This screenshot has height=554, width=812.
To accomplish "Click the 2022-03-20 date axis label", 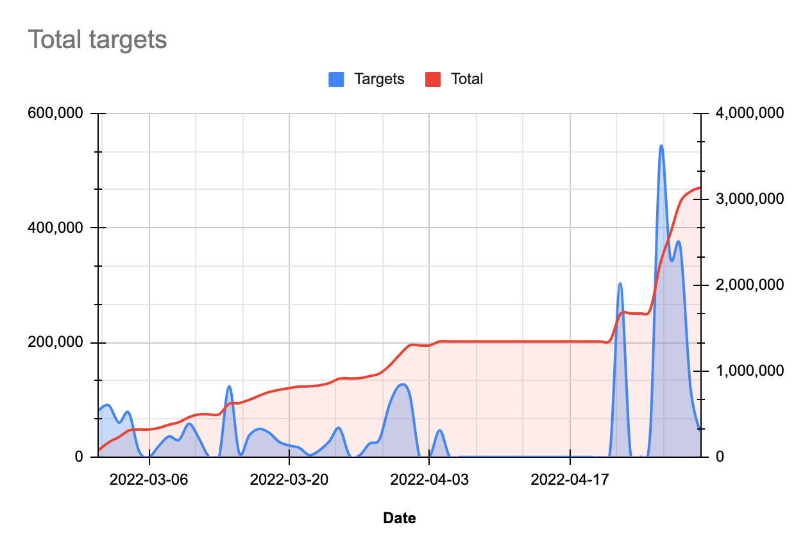I will 289,480.
